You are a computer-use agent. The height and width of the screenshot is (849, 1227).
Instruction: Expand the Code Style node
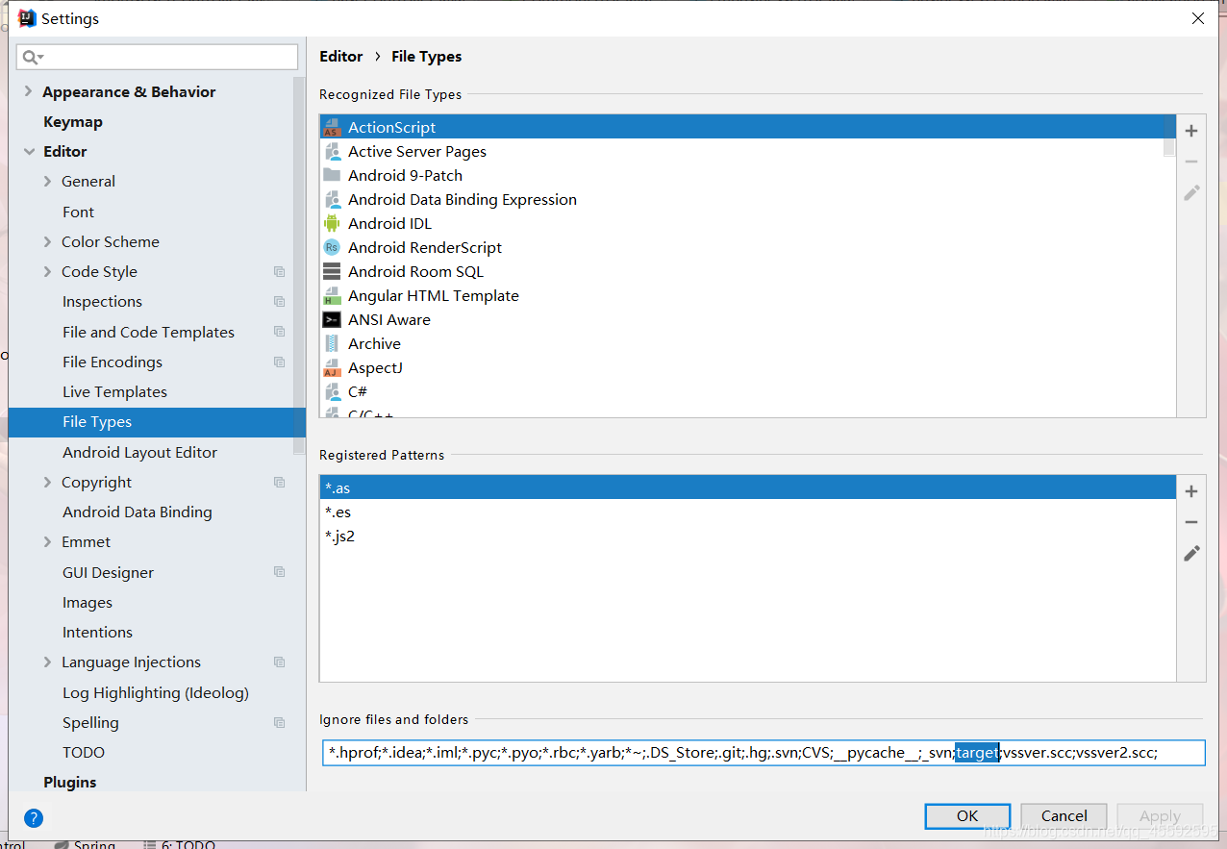tap(47, 272)
